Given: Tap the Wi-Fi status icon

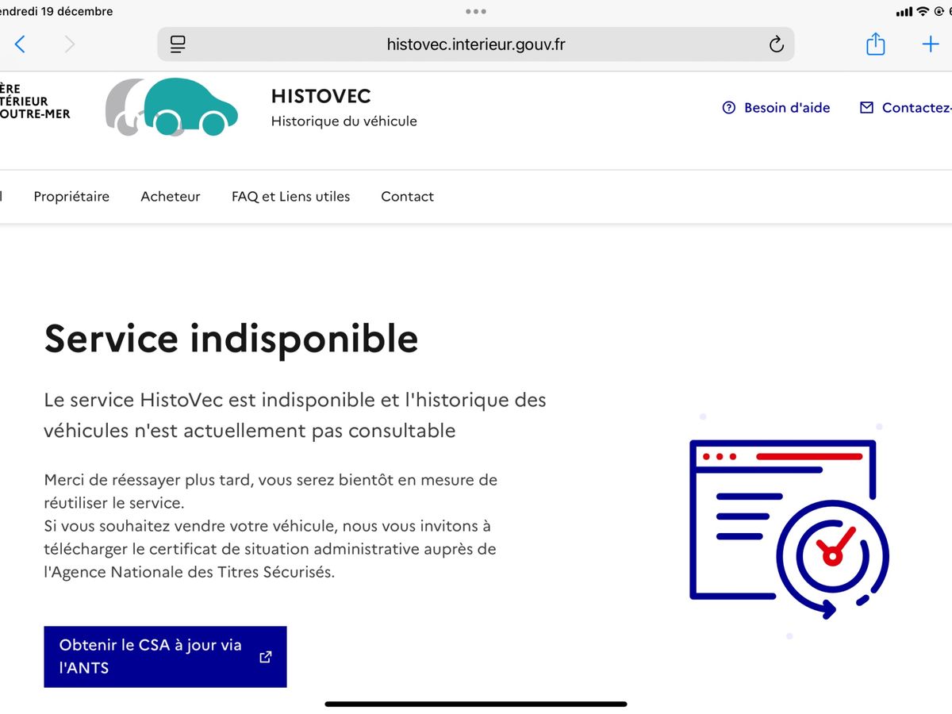Looking at the screenshot, I should coord(922,12).
